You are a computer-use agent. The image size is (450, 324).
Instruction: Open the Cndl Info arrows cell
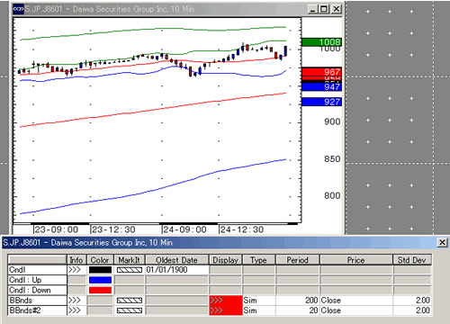click(77, 270)
